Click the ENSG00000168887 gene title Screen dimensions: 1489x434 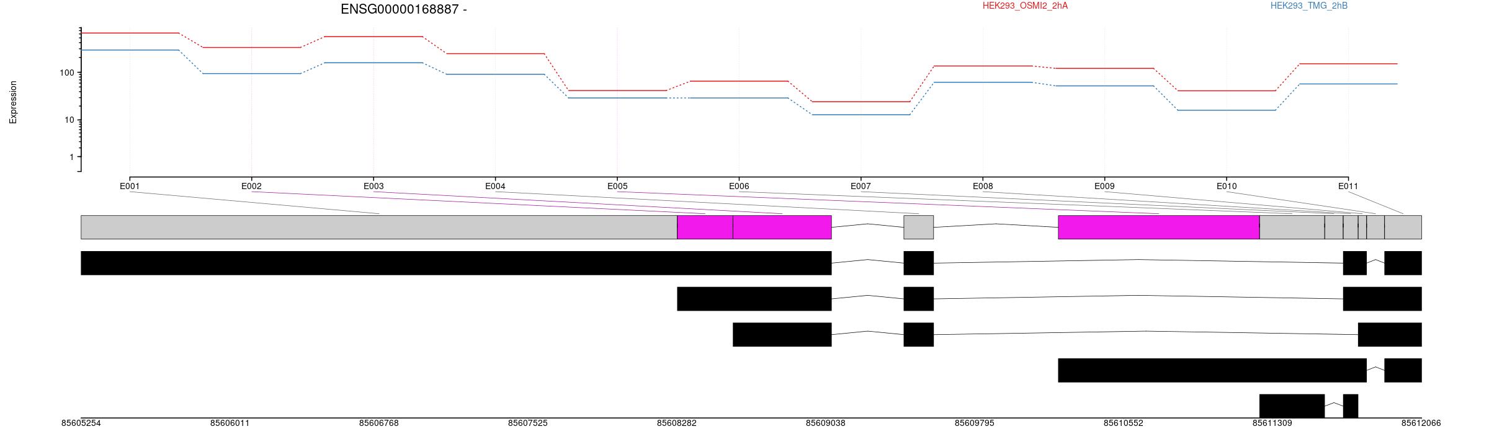click(403, 9)
